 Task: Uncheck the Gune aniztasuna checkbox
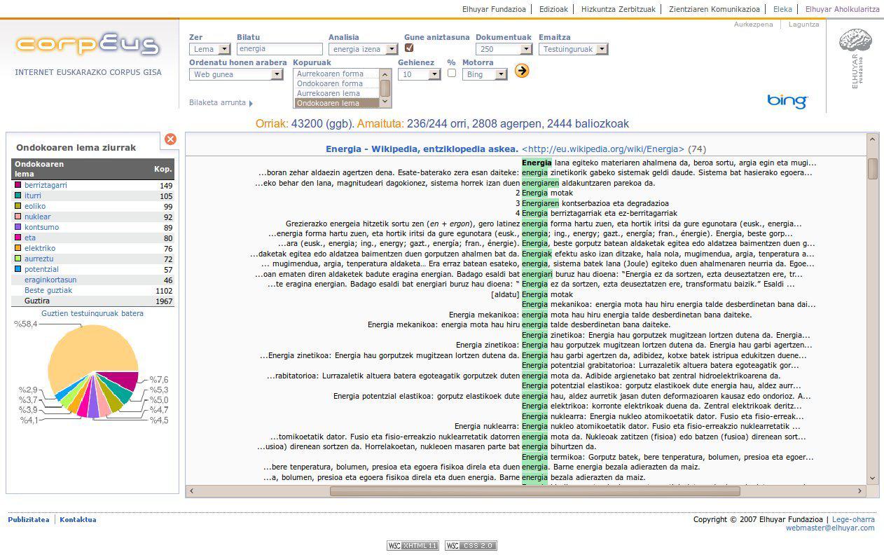coord(409,48)
